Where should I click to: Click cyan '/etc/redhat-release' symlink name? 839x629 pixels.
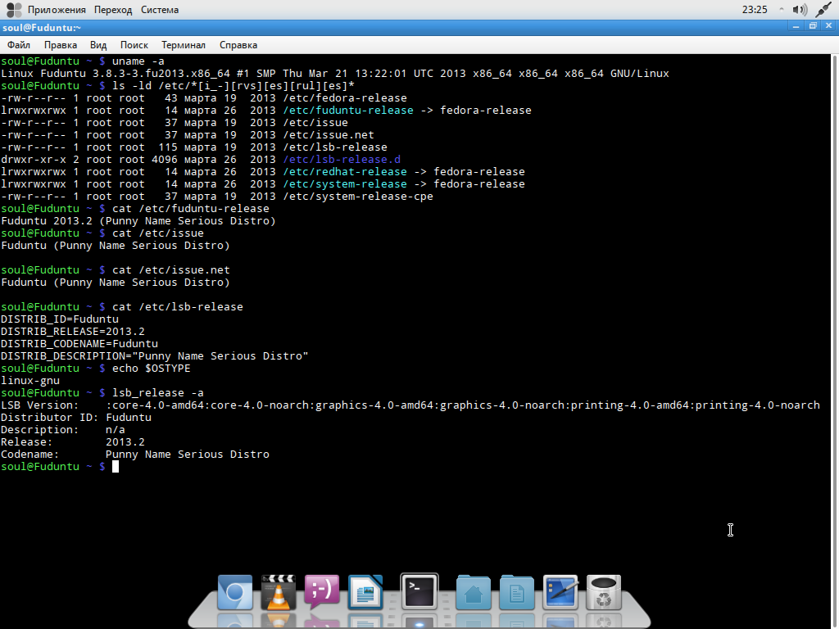point(345,172)
